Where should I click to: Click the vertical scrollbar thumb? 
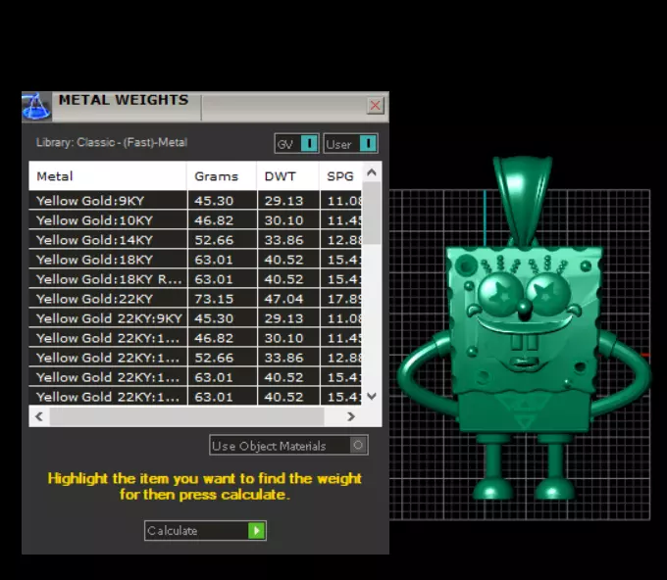pyautogui.click(x=372, y=214)
